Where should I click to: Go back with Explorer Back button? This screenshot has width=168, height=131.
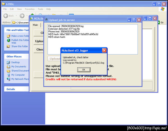coord(9,16)
